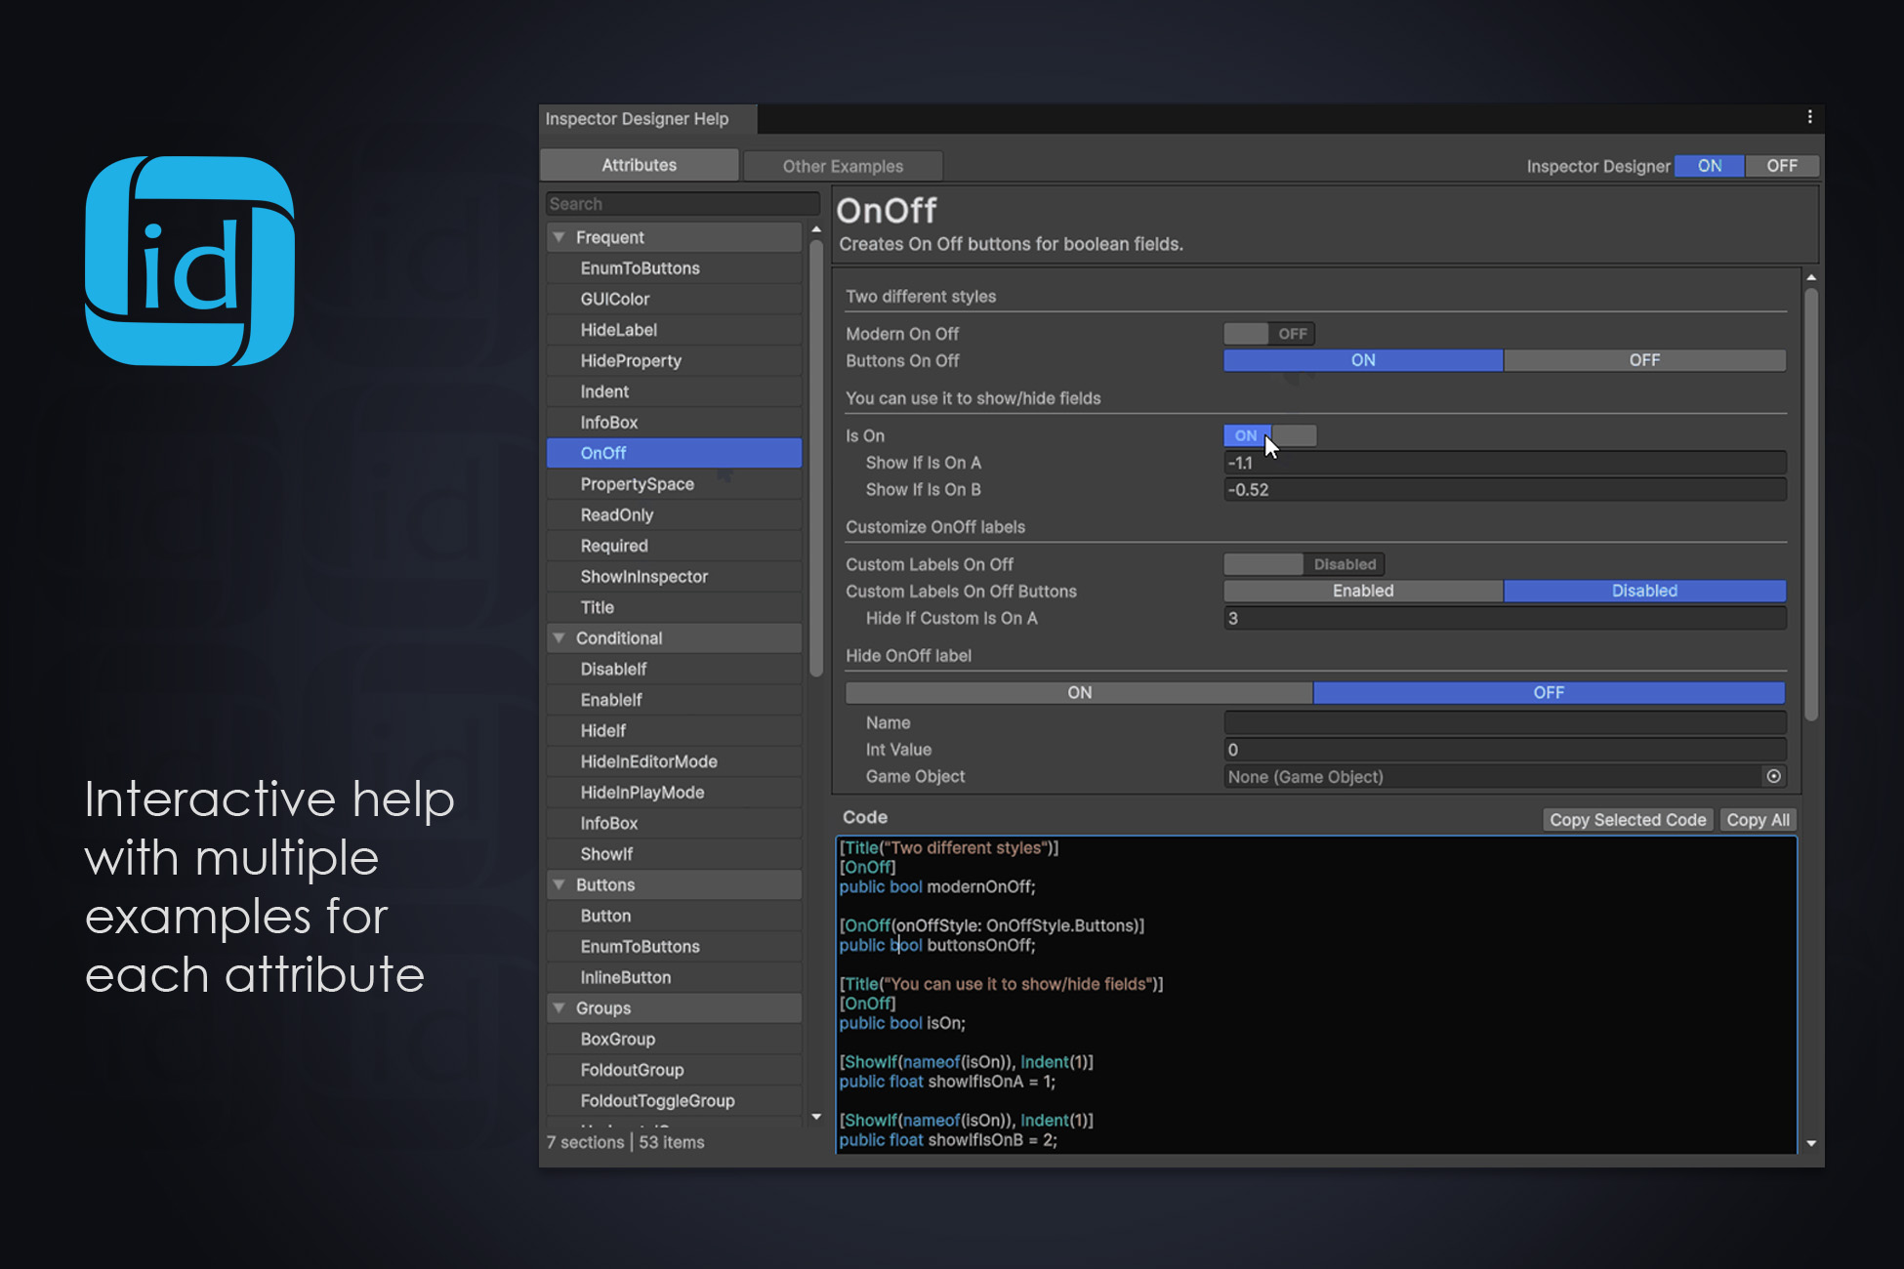Click the blue id logo
1904x1269 pixels.
(190, 261)
